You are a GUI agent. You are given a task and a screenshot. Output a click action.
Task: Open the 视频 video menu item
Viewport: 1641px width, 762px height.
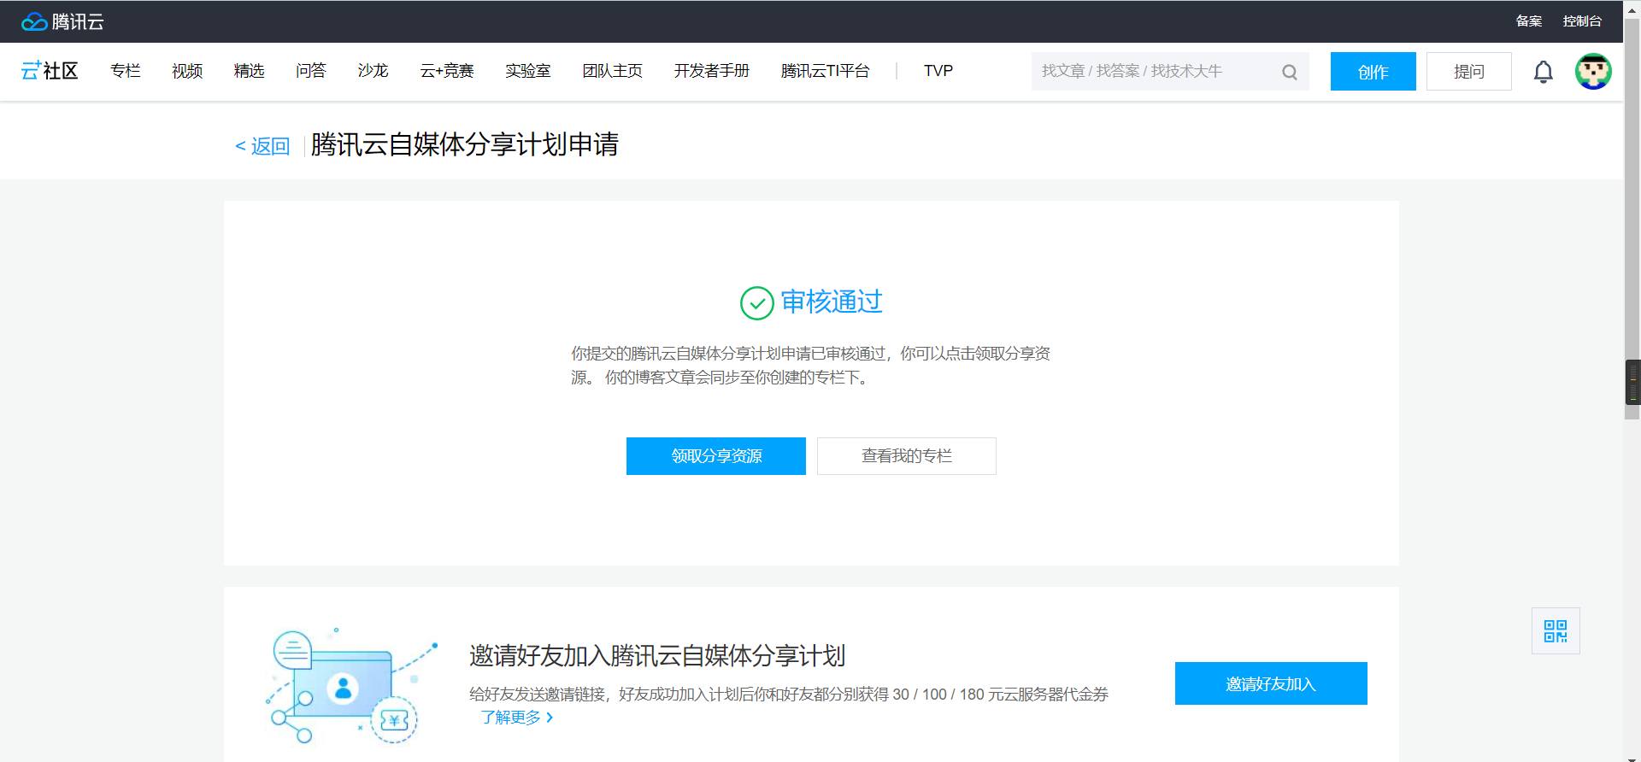pyautogui.click(x=187, y=71)
